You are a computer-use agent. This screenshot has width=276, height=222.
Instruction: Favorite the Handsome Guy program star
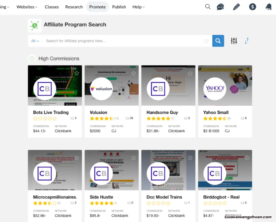190,73
